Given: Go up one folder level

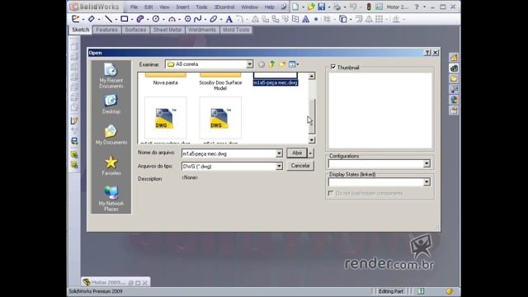Looking at the screenshot, I should click(x=271, y=64).
